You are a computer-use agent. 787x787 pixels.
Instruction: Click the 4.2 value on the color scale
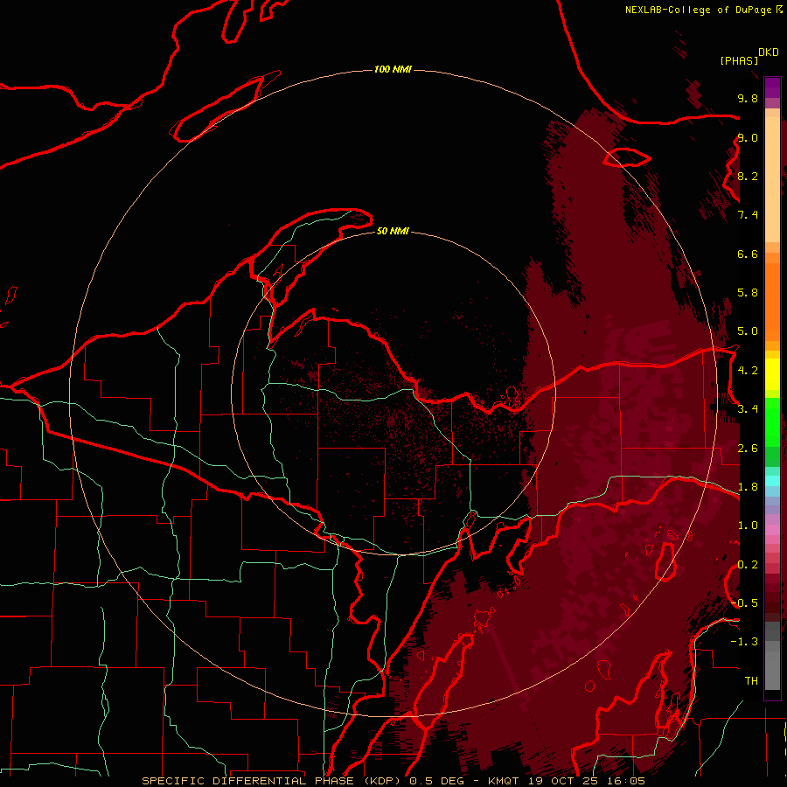(x=748, y=371)
